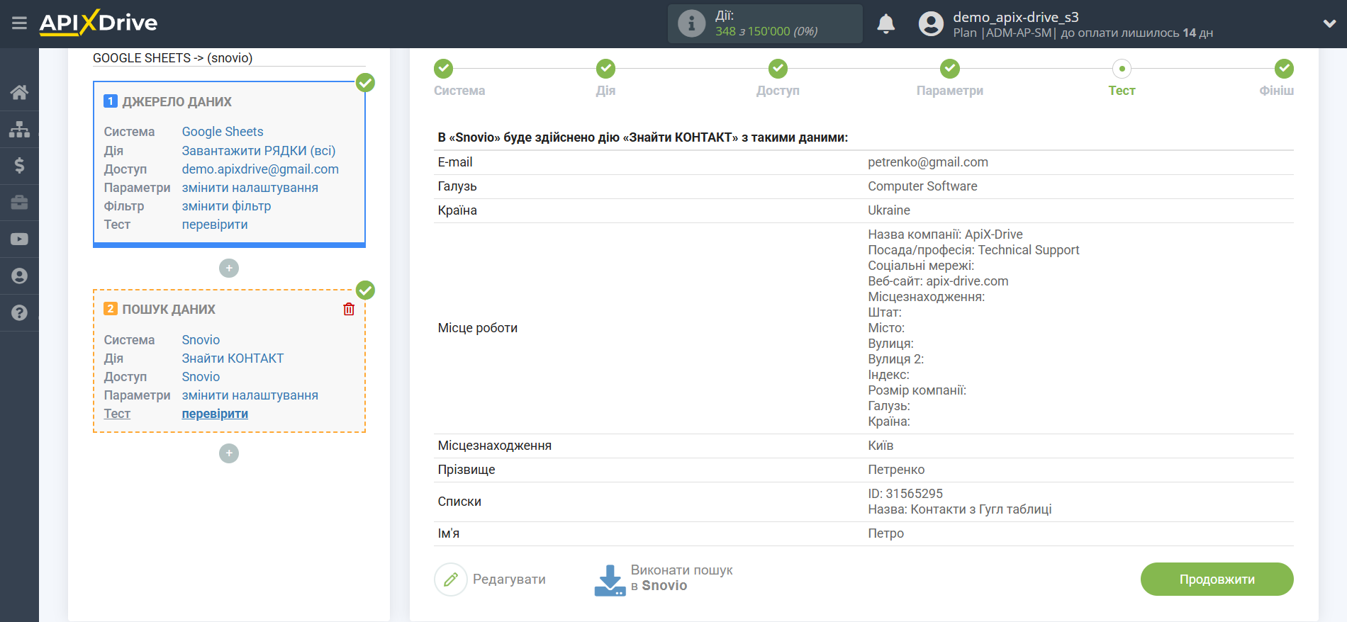The height and width of the screenshot is (622, 1347).
Task: Click the Snovio access link
Action: [x=201, y=377]
